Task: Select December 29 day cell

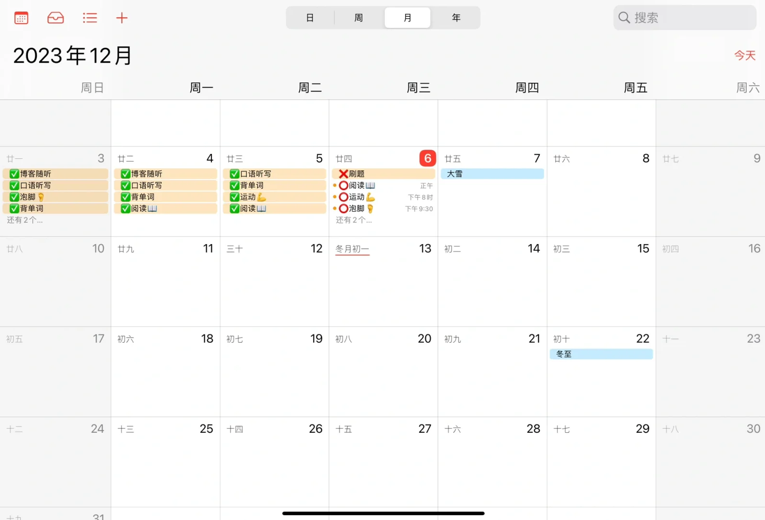Action: pos(601,462)
